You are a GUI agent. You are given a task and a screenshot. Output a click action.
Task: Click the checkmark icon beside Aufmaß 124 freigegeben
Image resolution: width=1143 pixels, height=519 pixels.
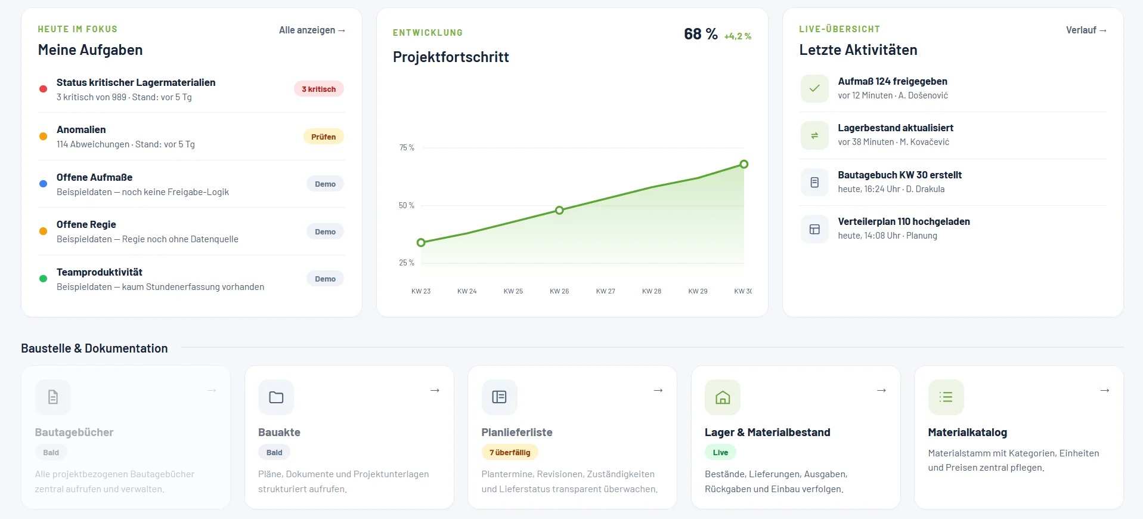tap(814, 88)
